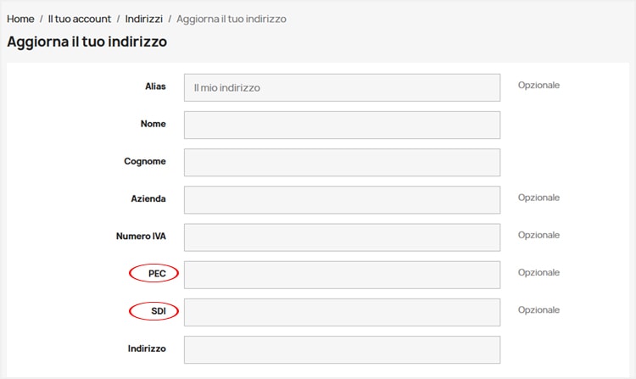Click the Numero IVA label
The height and width of the screenshot is (379, 636).
pos(141,236)
